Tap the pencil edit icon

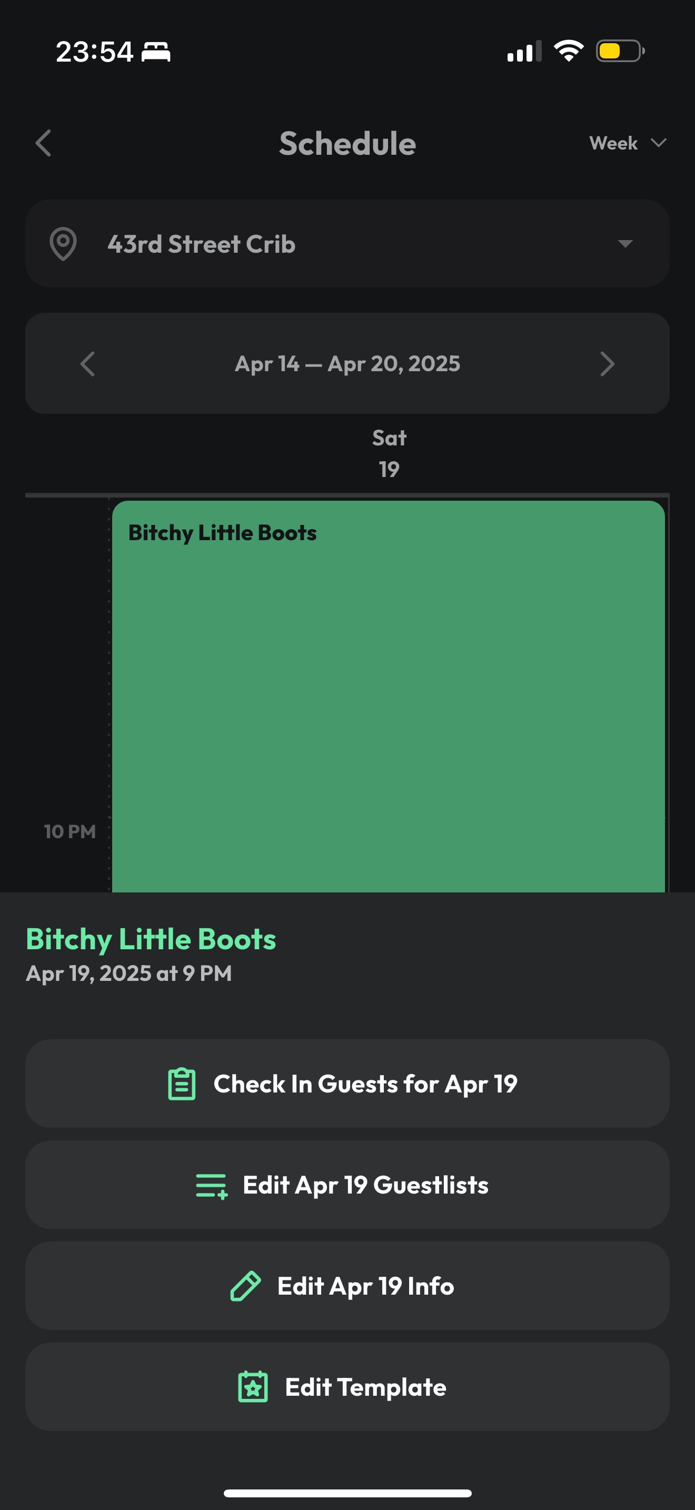[245, 1286]
